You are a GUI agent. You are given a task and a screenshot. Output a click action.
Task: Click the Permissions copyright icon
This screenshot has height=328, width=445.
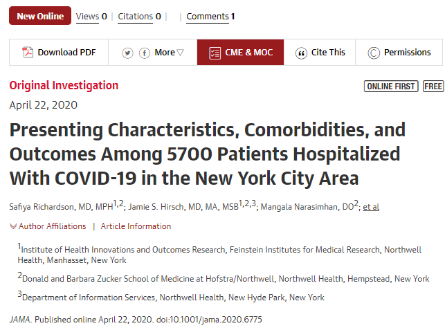374,53
